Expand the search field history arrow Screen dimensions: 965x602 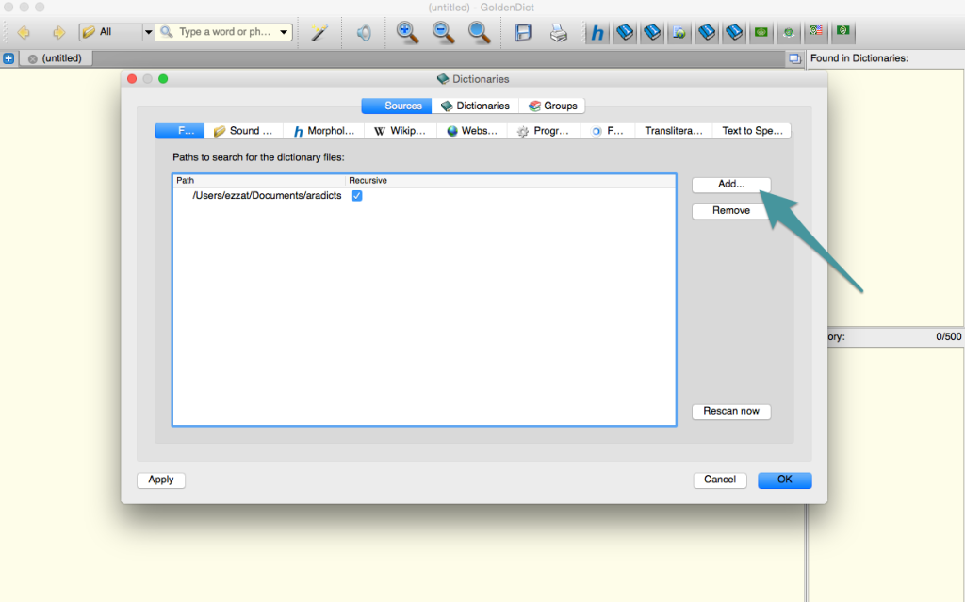[x=284, y=32]
